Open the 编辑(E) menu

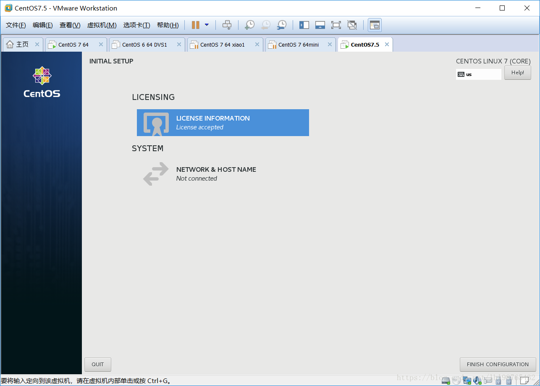tap(43, 25)
